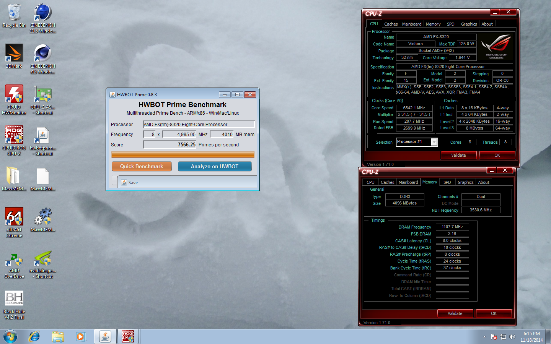Click DRAM Frequency value 1107.7 MHz

click(x=452, y=227)
